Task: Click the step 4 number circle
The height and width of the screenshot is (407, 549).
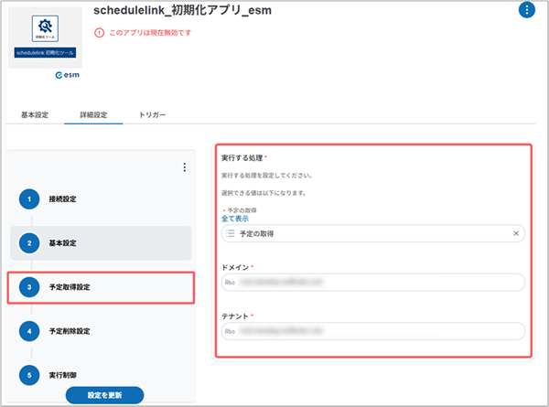Action: click(29, 330)
